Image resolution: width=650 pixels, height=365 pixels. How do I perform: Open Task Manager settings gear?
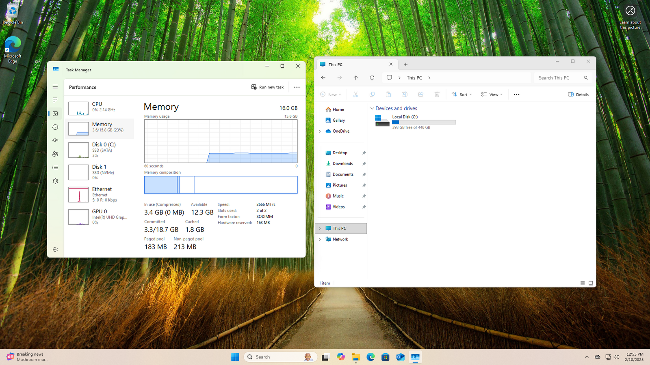tap(55, 249)
